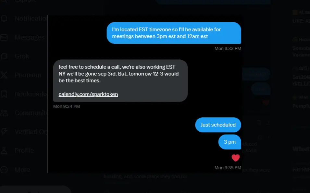Open Verified Orgs lightning icon
The height and width of the screenshot is (193, 310).
point(4,132)
